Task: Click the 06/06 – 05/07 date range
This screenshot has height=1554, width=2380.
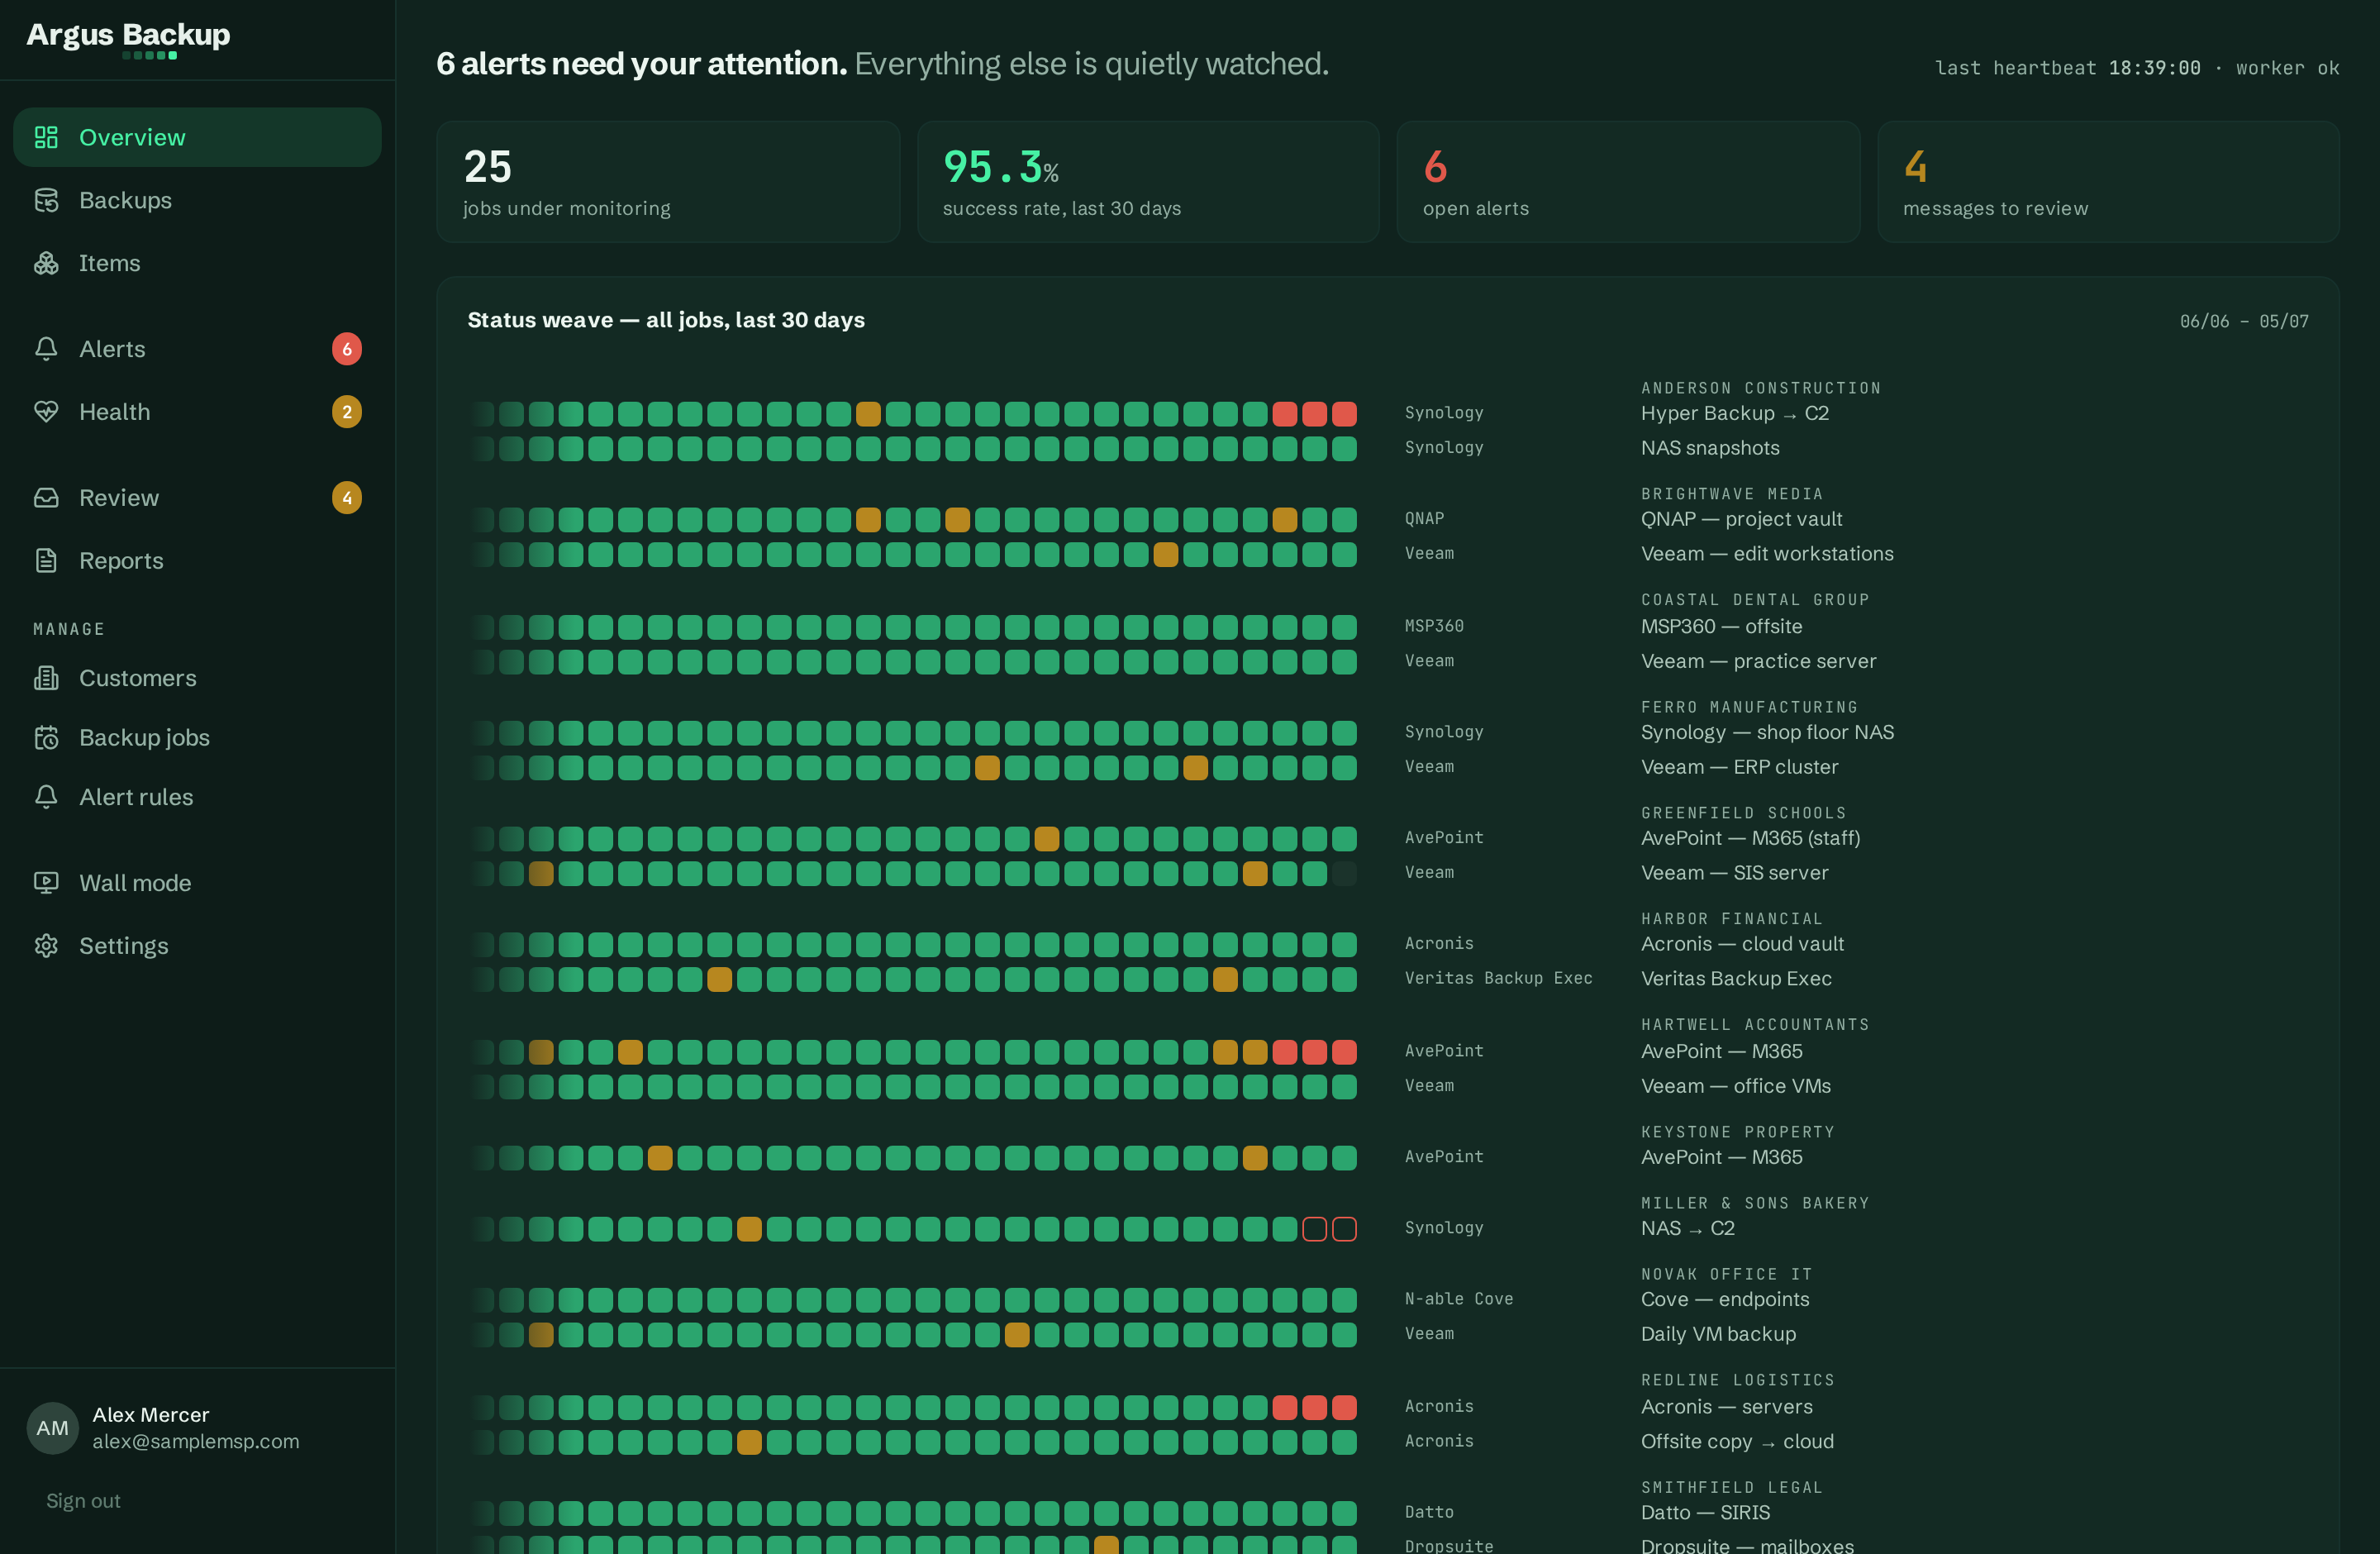Action: 2244,321
